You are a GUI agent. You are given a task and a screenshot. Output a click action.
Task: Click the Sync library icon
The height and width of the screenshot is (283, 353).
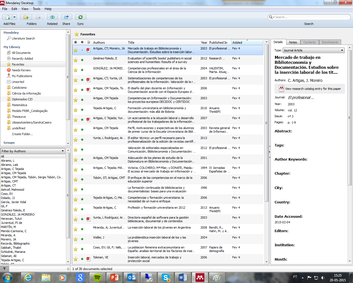coord(81,17)
